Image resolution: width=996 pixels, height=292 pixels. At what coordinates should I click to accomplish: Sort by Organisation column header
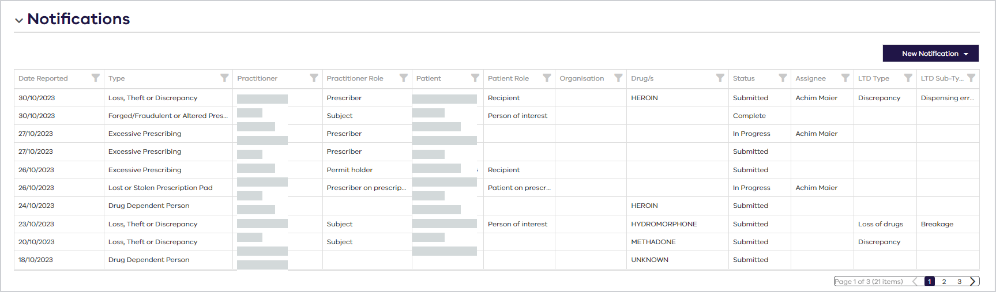point(582,78)
